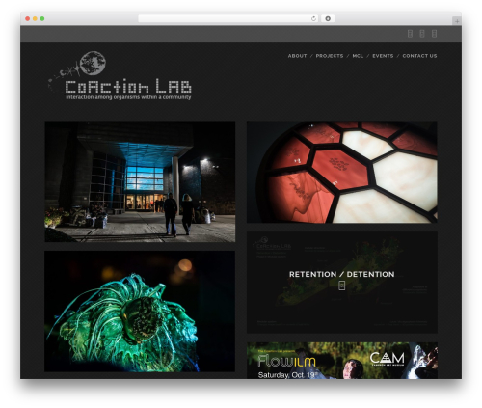Open the ABOUT menu item
Screen dimensions: 482x408
click(x=297, y=56)
